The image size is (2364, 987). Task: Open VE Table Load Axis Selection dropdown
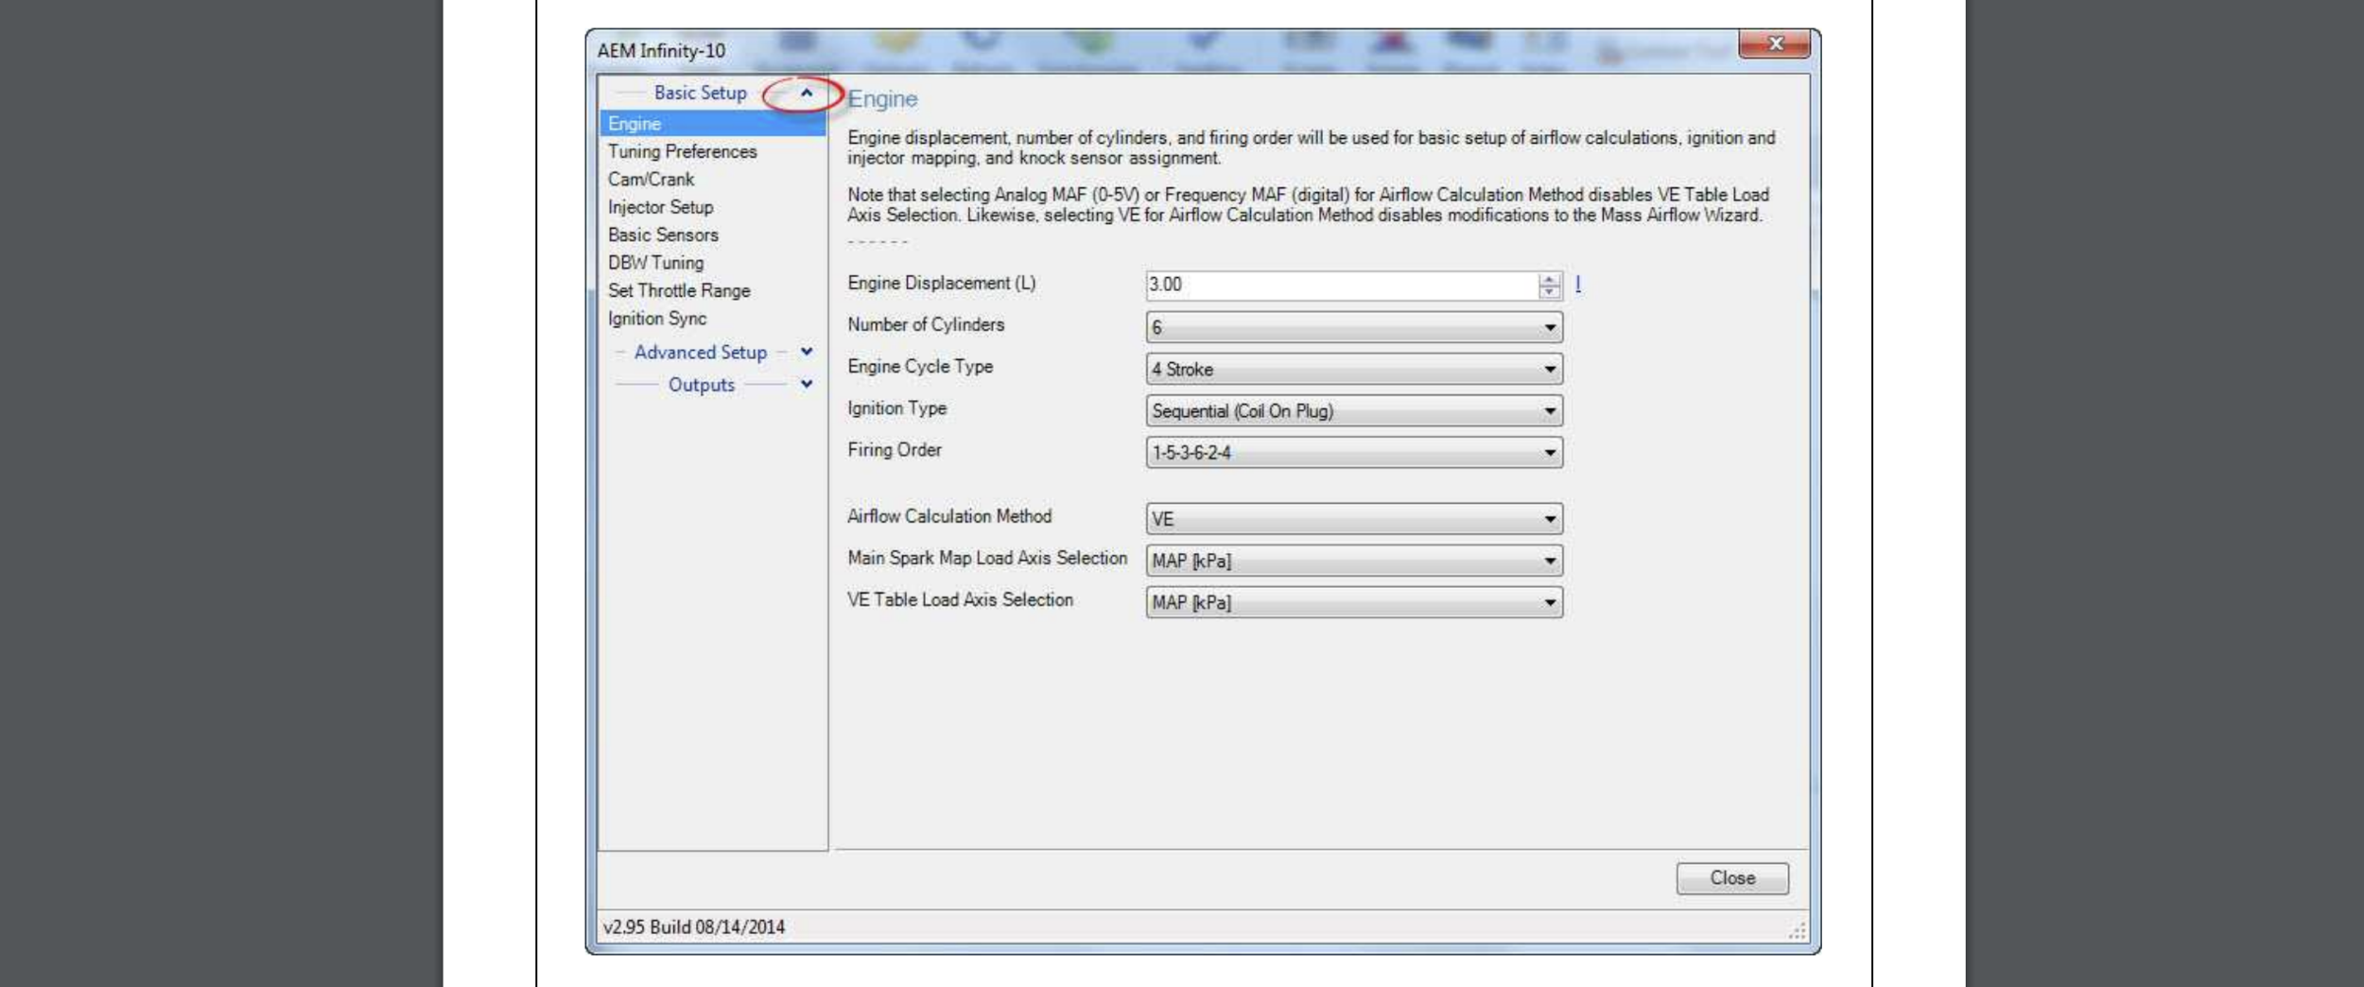(x=1354, y=602)
